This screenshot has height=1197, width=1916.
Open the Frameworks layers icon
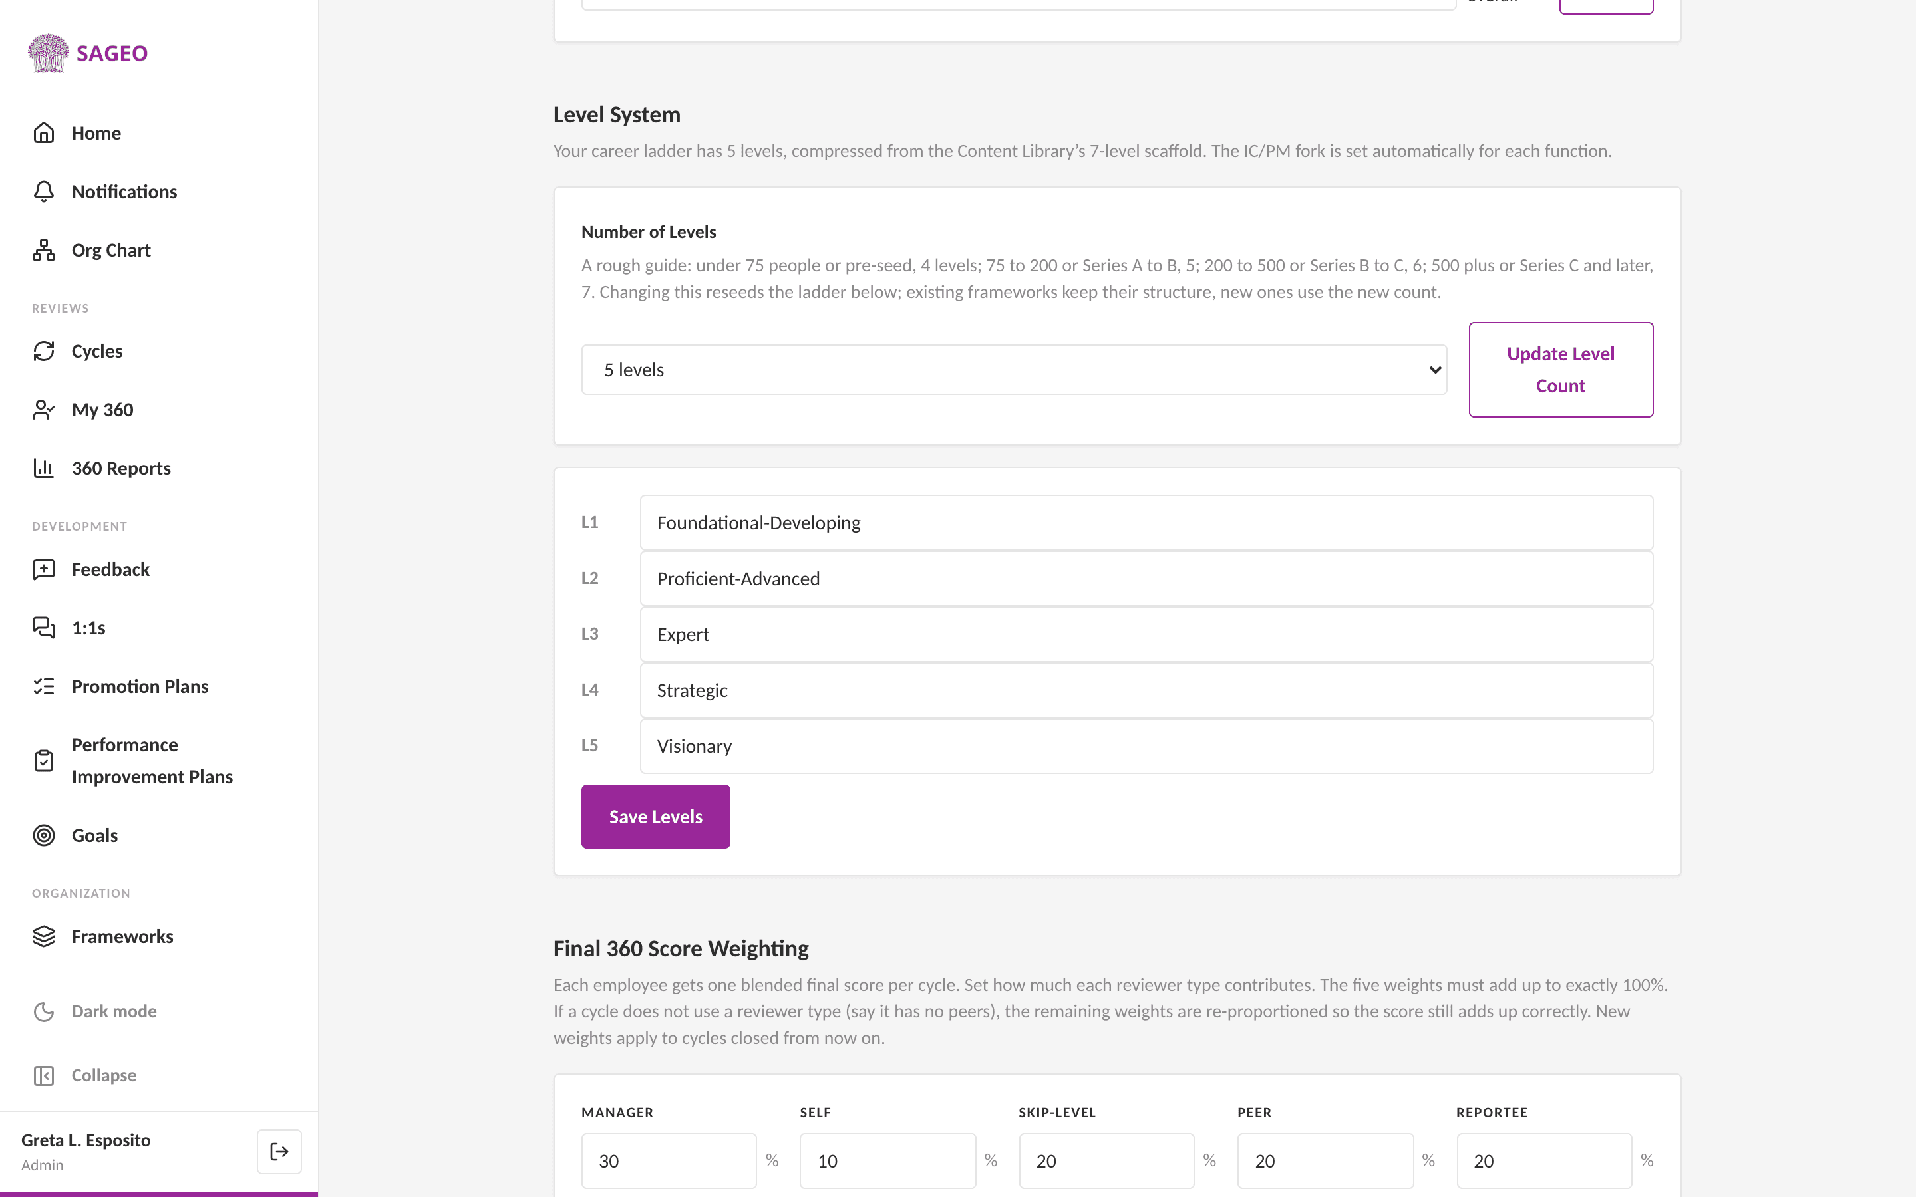(43, 936)
